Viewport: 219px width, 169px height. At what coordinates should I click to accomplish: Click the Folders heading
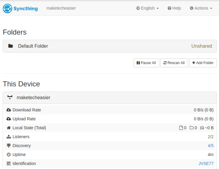pyautogui.click(x=15, y=32)
